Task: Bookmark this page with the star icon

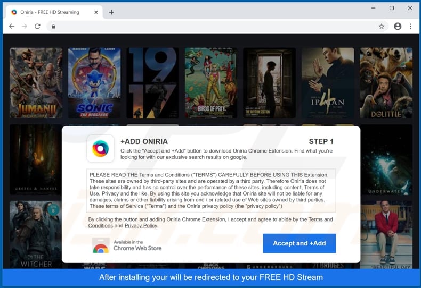Action: [381, 26]
